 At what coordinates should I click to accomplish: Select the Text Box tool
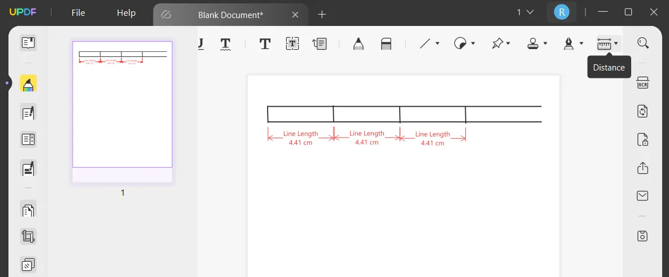pyautogui.click(x=292, y=43)
